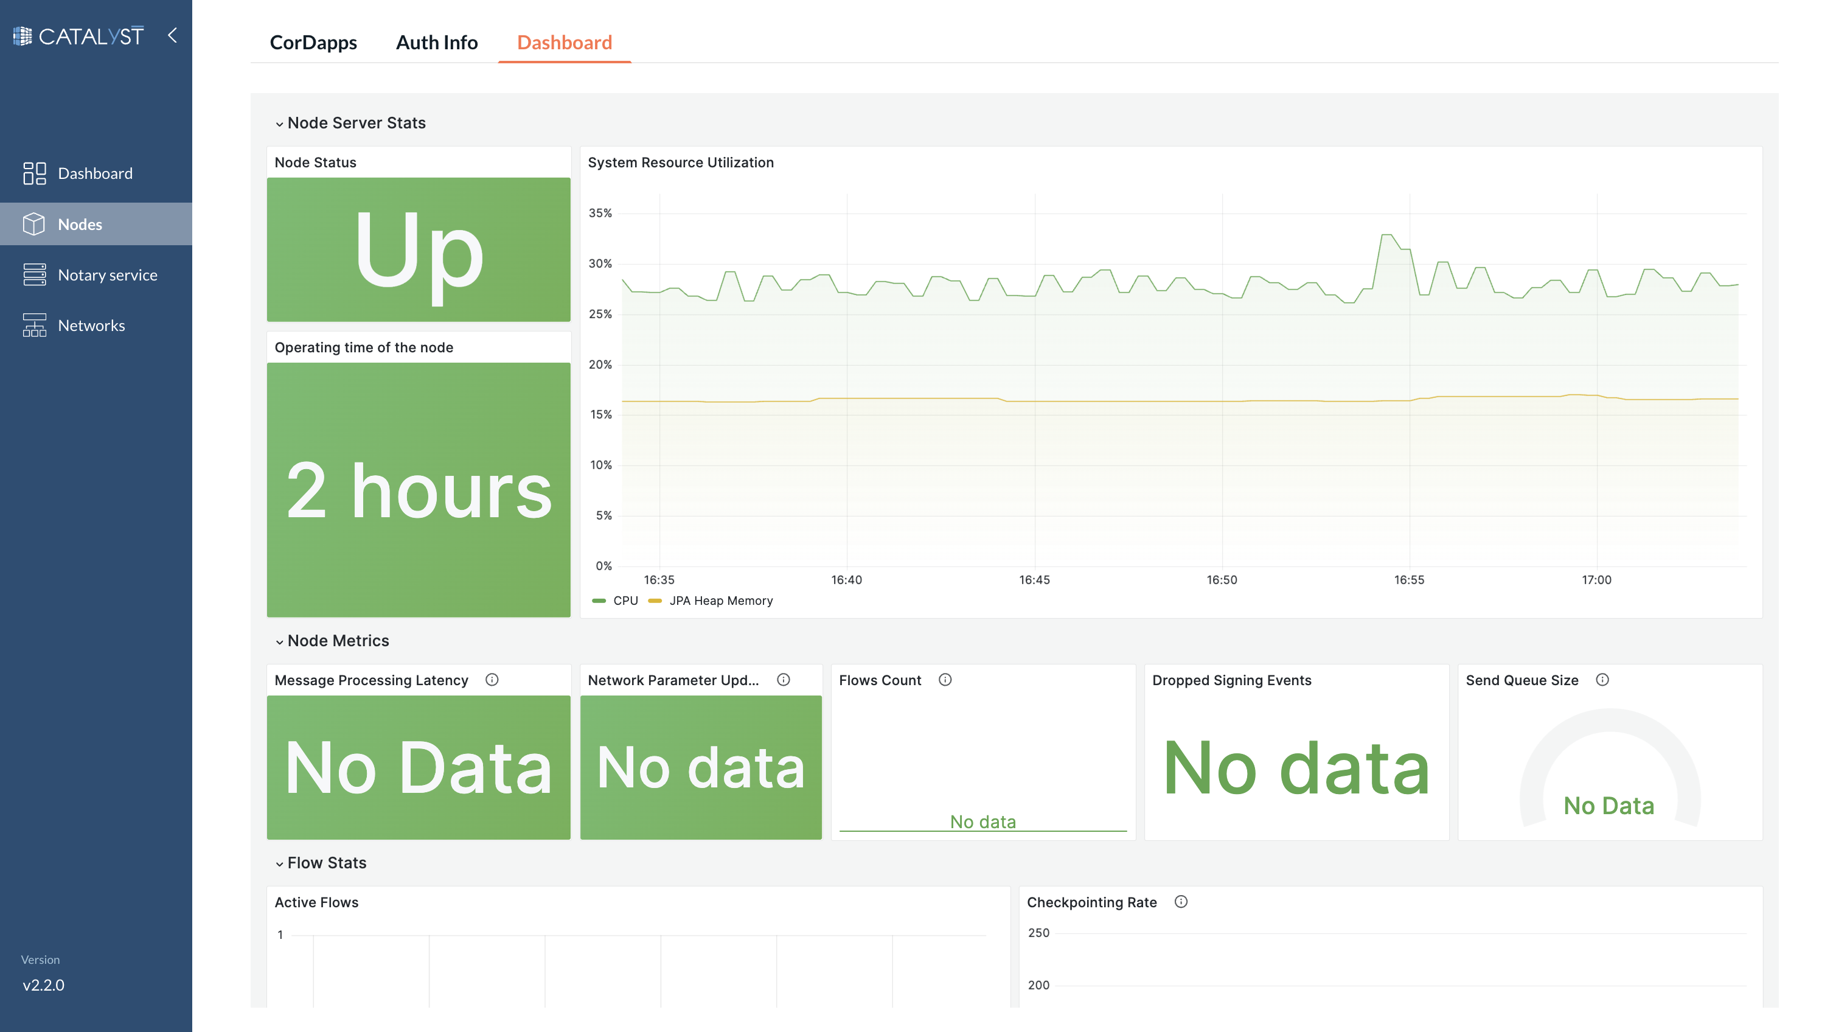
Task: Collapse the Node Metrics section
Action: (x=279, y=641)
